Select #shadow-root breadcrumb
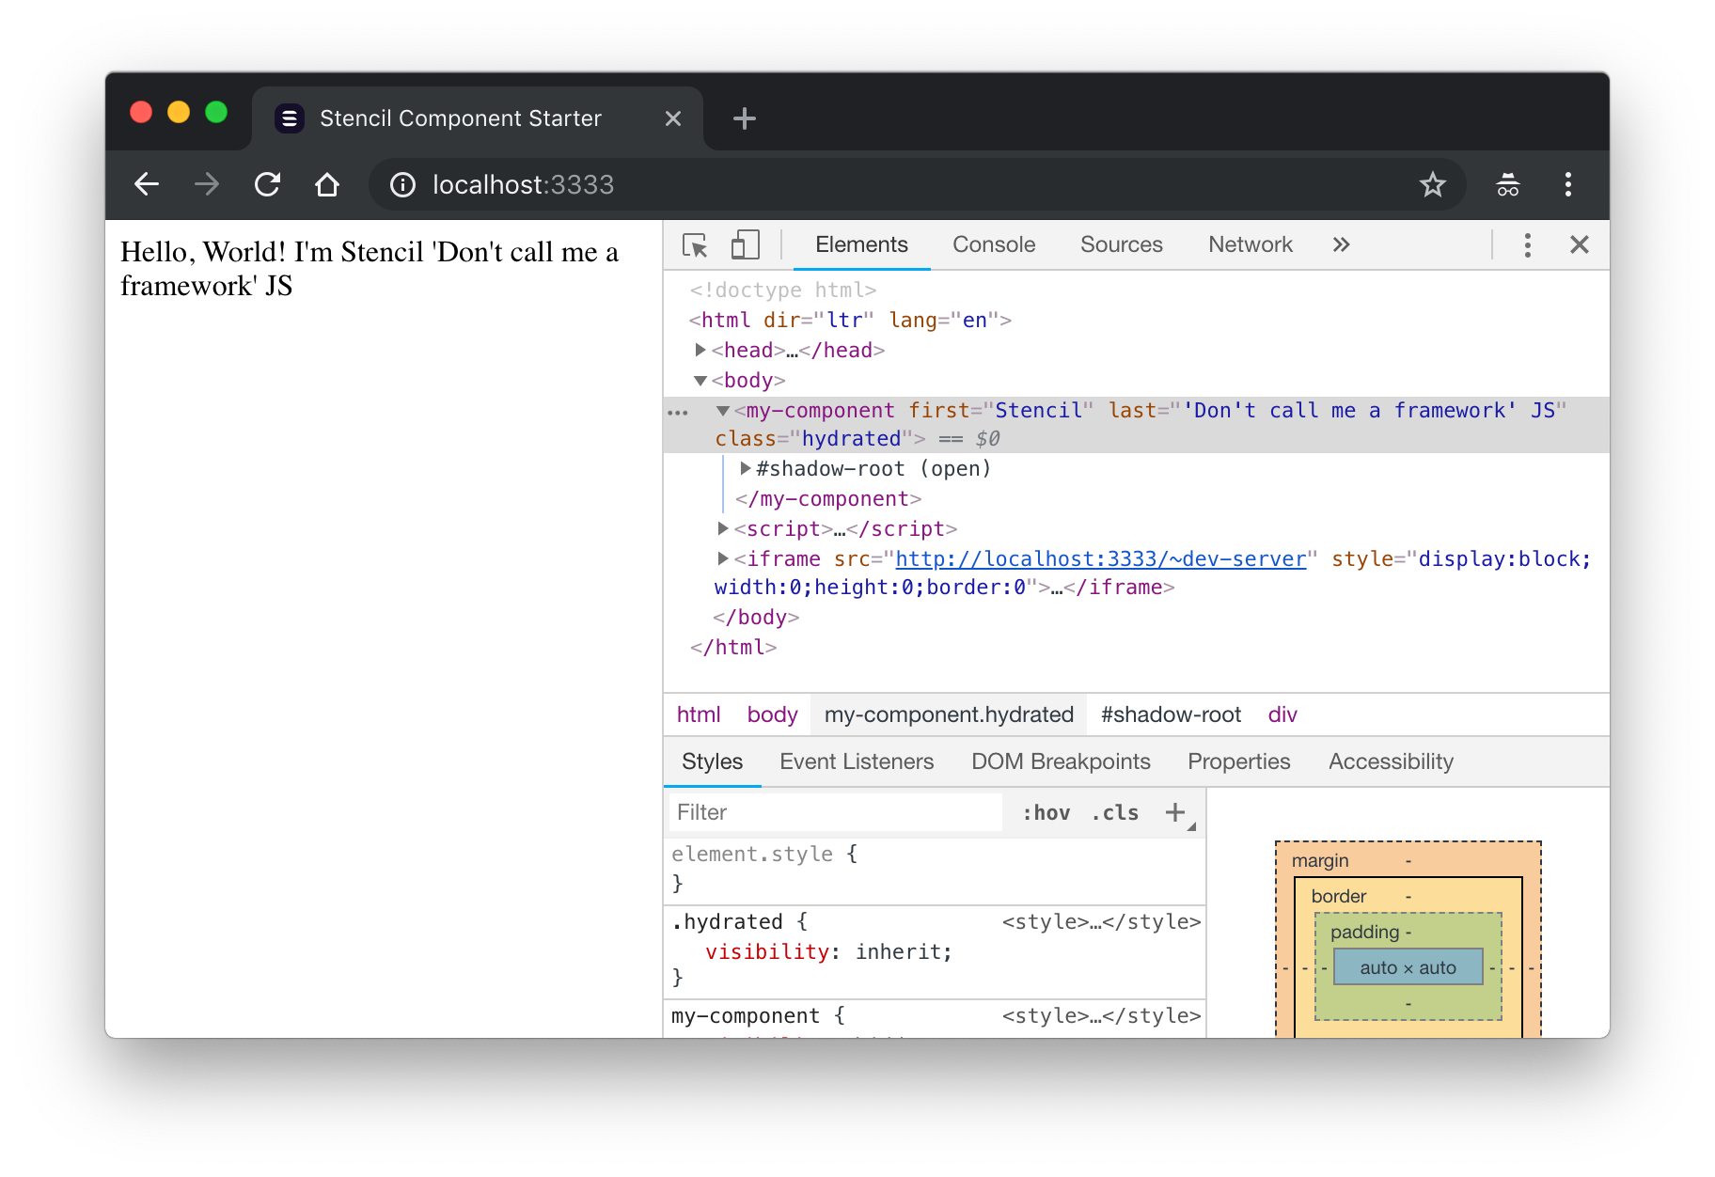Screen dimensions: 1715x1177 (1171, 714)
